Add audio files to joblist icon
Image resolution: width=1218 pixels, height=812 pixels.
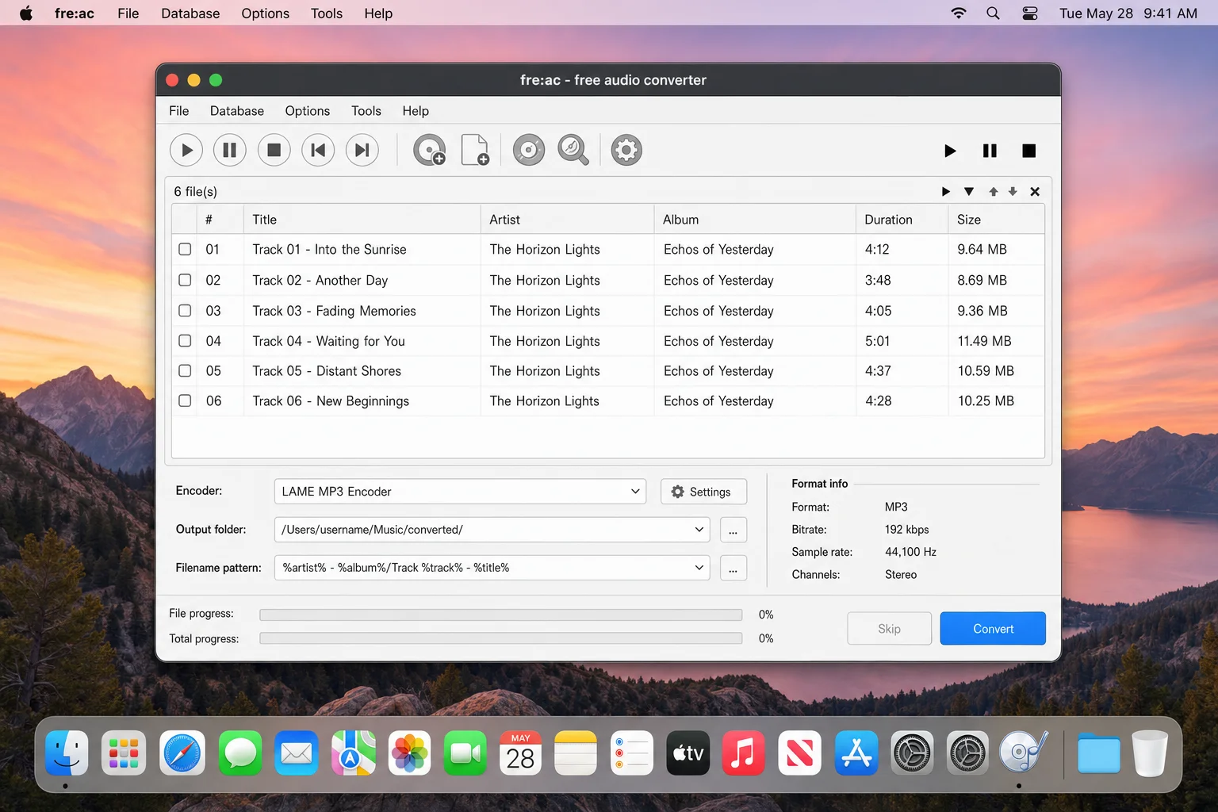pos(475,150)
